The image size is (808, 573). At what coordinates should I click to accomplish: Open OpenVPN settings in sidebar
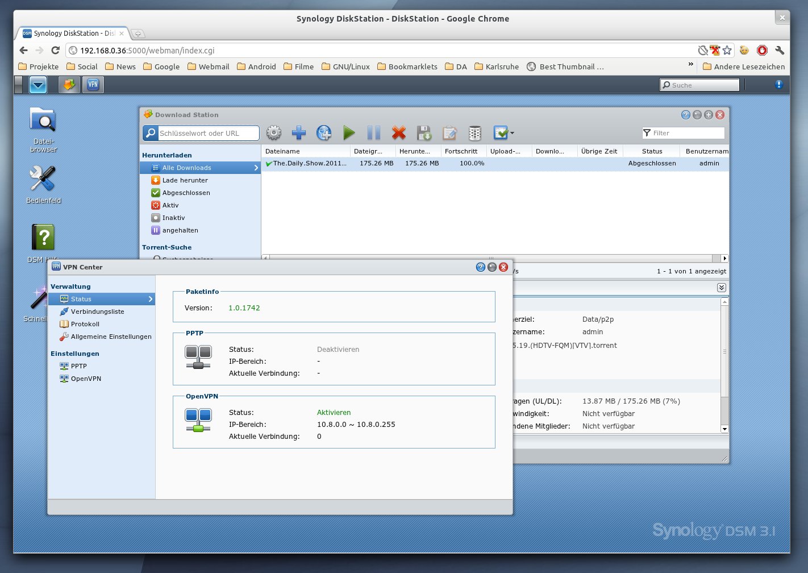click(86, 379)
